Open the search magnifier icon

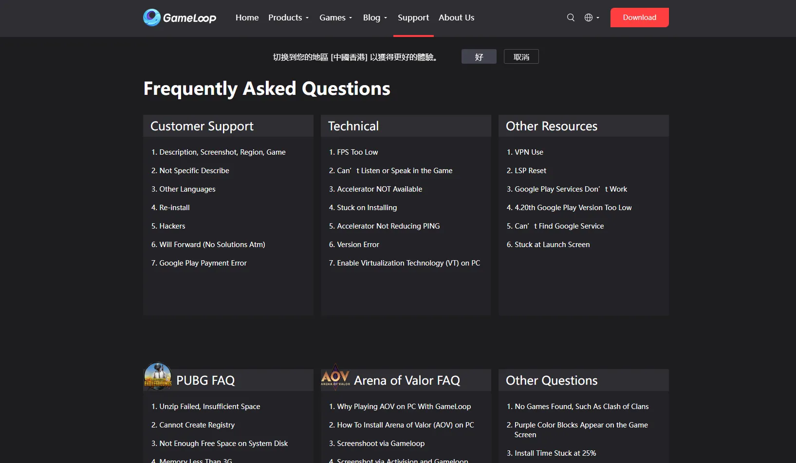pos(571,18)
